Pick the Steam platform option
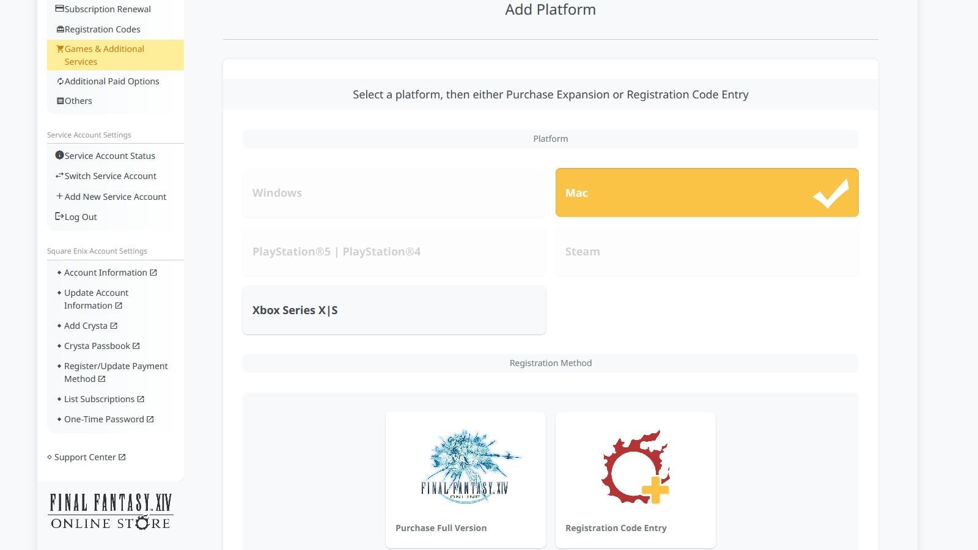Viewport: 978px width, 550px height. point(707,252)
